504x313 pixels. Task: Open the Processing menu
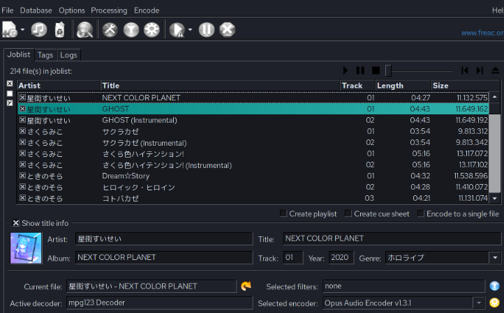point(109,10)
